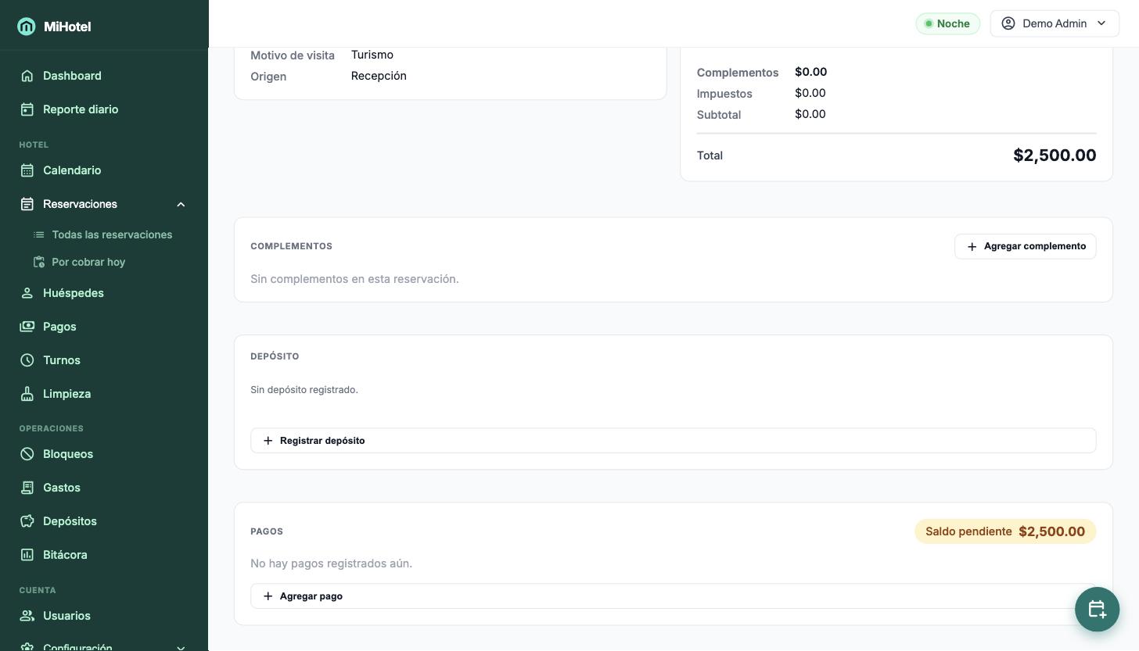The image size is (1139, 651).
Task: Click the Depósitos piggy bank icon
Action: 27,521
